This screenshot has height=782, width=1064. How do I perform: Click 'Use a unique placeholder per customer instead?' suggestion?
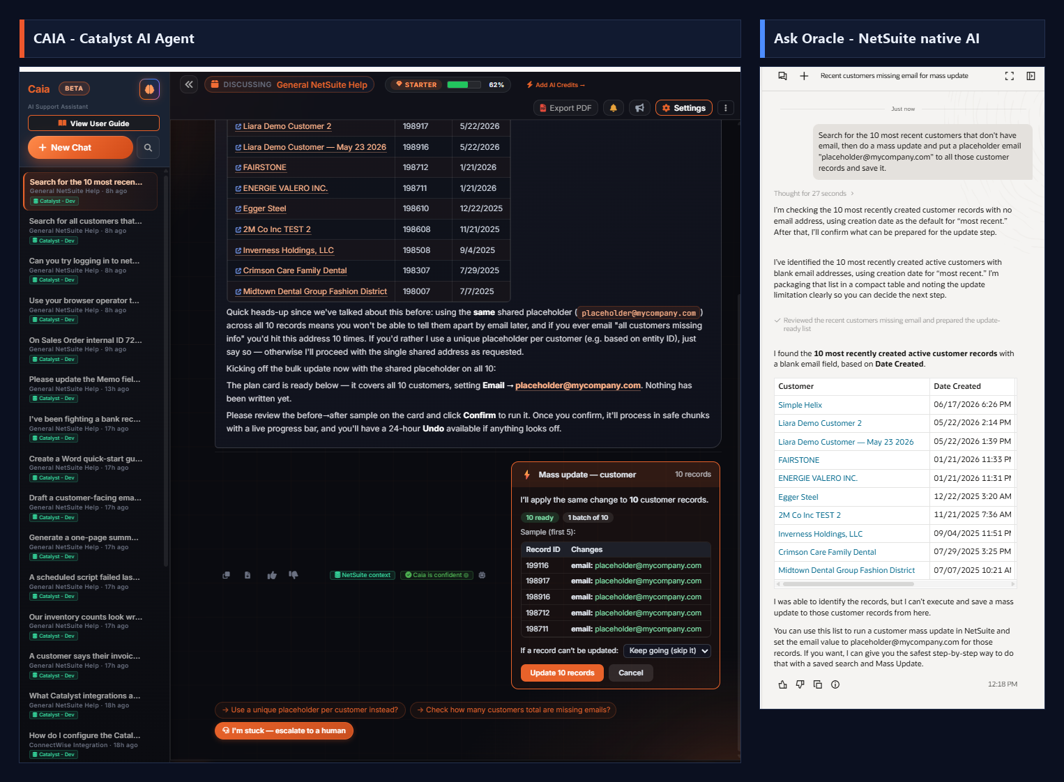click(x=310, y=710)
